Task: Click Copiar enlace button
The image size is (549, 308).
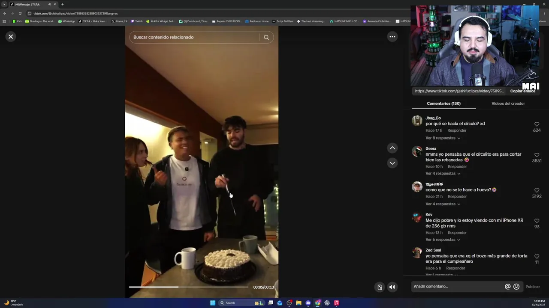Action: tap(522, 91)
